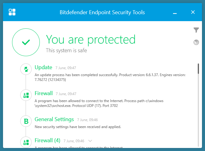The width and height of the screenshot is (205, 151).
Task: Click the first Firewall event title
Action: coord(44,93)
